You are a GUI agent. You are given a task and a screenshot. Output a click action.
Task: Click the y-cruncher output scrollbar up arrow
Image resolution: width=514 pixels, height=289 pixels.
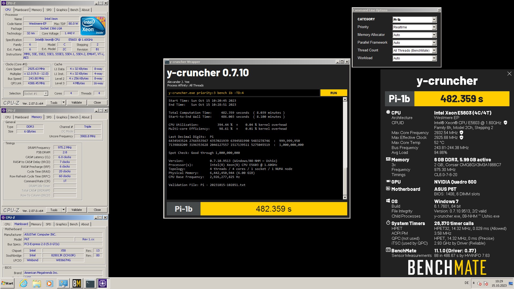click(x=345, y=99)
